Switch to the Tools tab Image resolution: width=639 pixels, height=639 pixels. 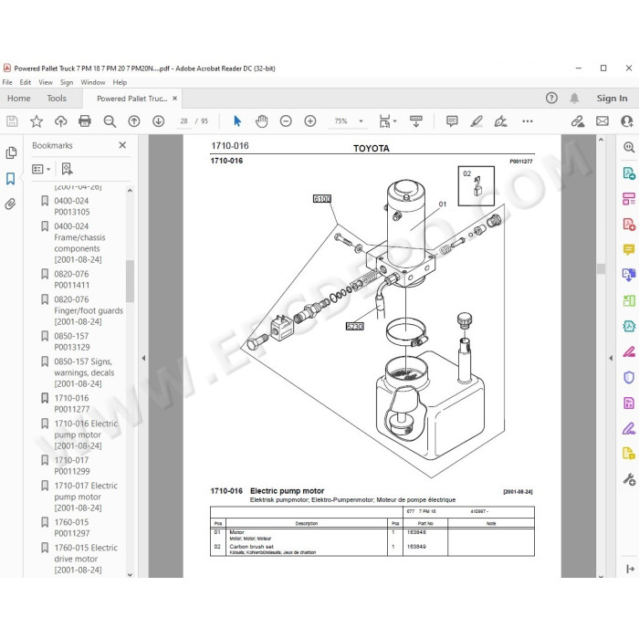(57, 99)
